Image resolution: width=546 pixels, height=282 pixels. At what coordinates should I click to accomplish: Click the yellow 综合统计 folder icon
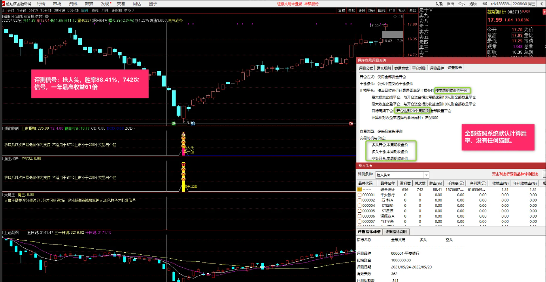tap(359, 189)
